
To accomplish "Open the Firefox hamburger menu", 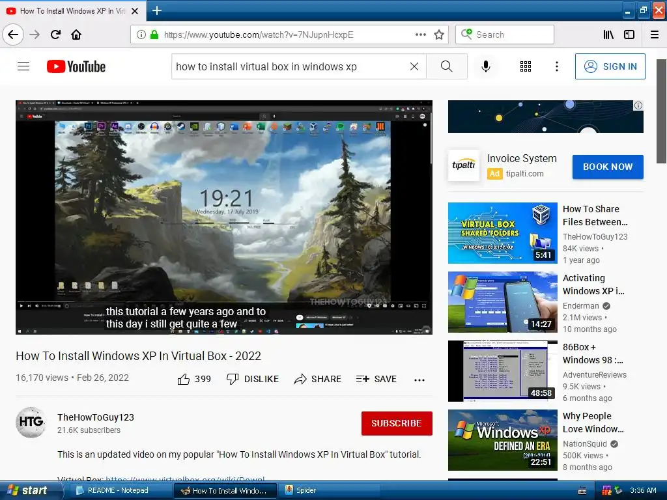I will click(655, 35).
